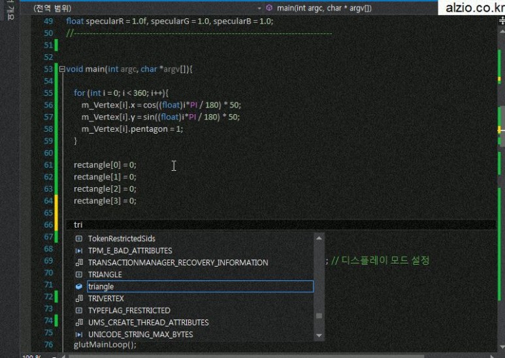Choose highlighted lowercase triangle suggestion
Image resolution: width=505 pixels, height=358 pixels.
pos(200,286)
